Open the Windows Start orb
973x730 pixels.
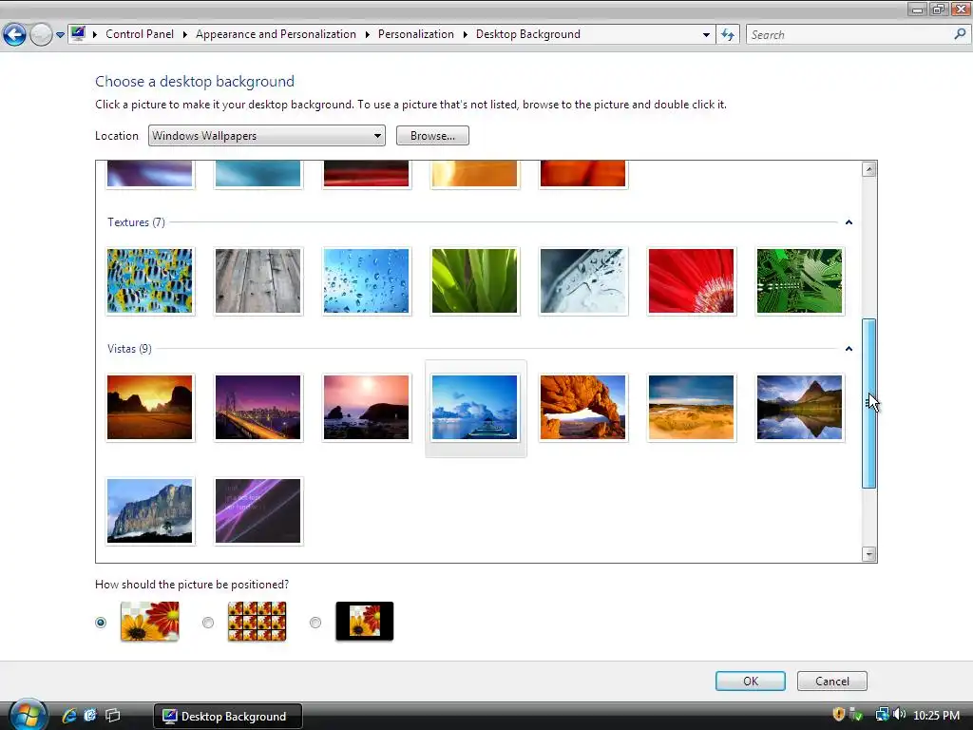28,715
